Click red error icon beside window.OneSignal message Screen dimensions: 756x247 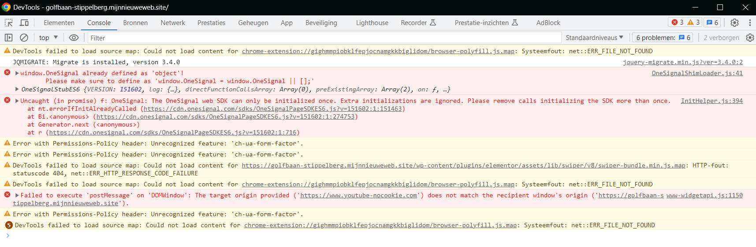point(7,73)
